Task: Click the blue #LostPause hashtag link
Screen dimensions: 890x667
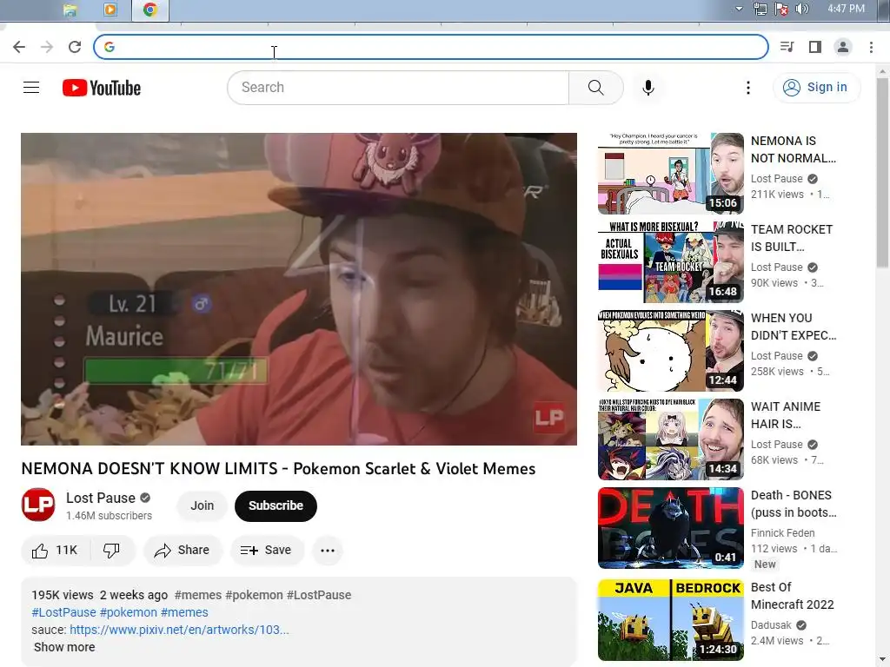Action: 63,612
